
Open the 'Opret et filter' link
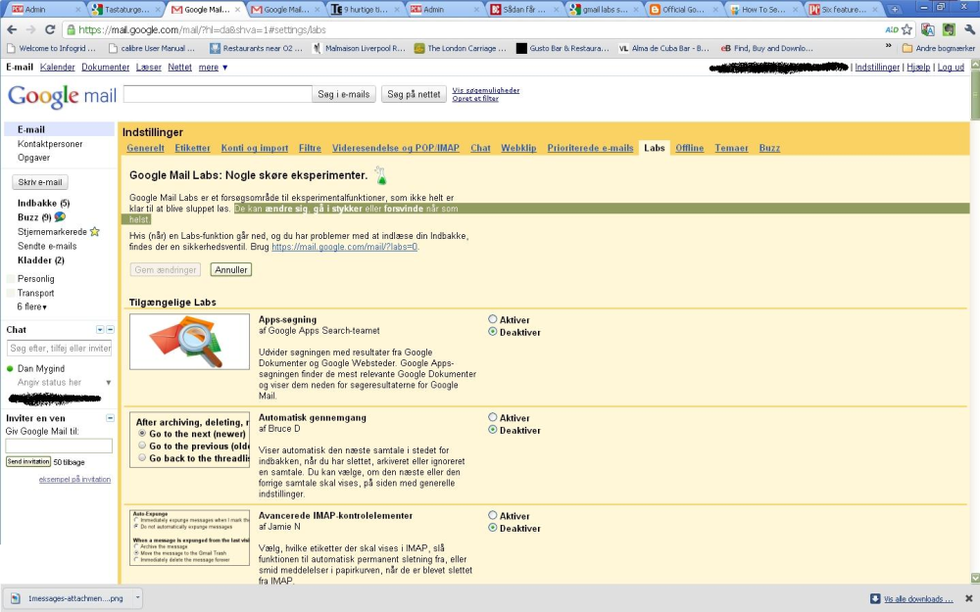coord(475,98)
